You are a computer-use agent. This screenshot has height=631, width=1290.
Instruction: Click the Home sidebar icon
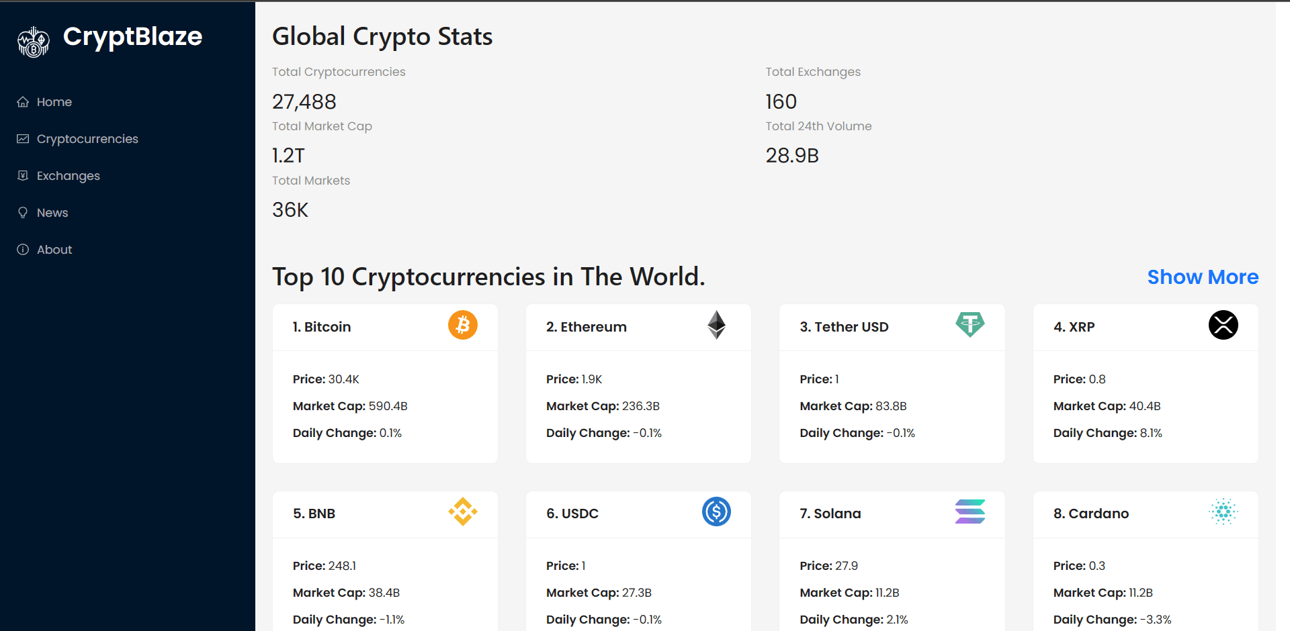[23, 101]
